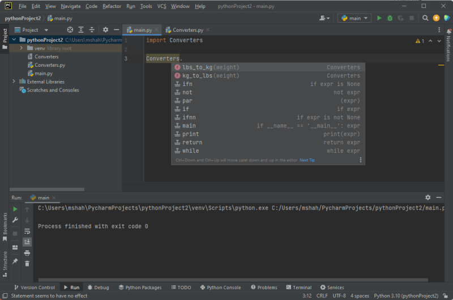453x300 pixels.
Task: Click the Run console horizontal scrollbar
Action: coord(233,280)
